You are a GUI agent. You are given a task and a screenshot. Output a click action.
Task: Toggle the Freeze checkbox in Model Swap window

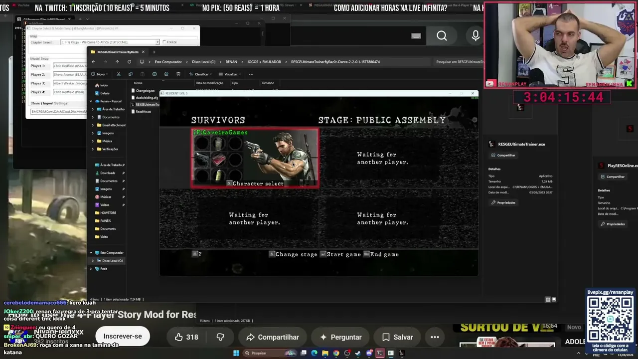tap(164, 42)
